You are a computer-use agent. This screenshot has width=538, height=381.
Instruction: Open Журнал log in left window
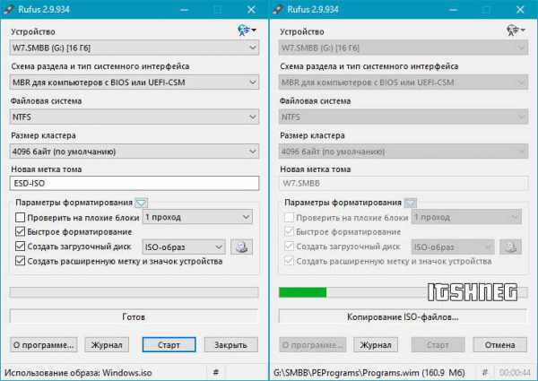pyautogui.click(x=107, y=344)
